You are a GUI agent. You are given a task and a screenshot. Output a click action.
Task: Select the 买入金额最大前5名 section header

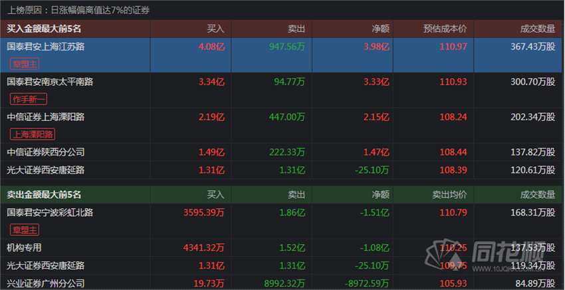pyautogui.click(x=44, y=29)
